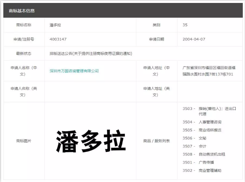Select the registration number 4003147
The image size is (245, 182).
coord(58,39)
